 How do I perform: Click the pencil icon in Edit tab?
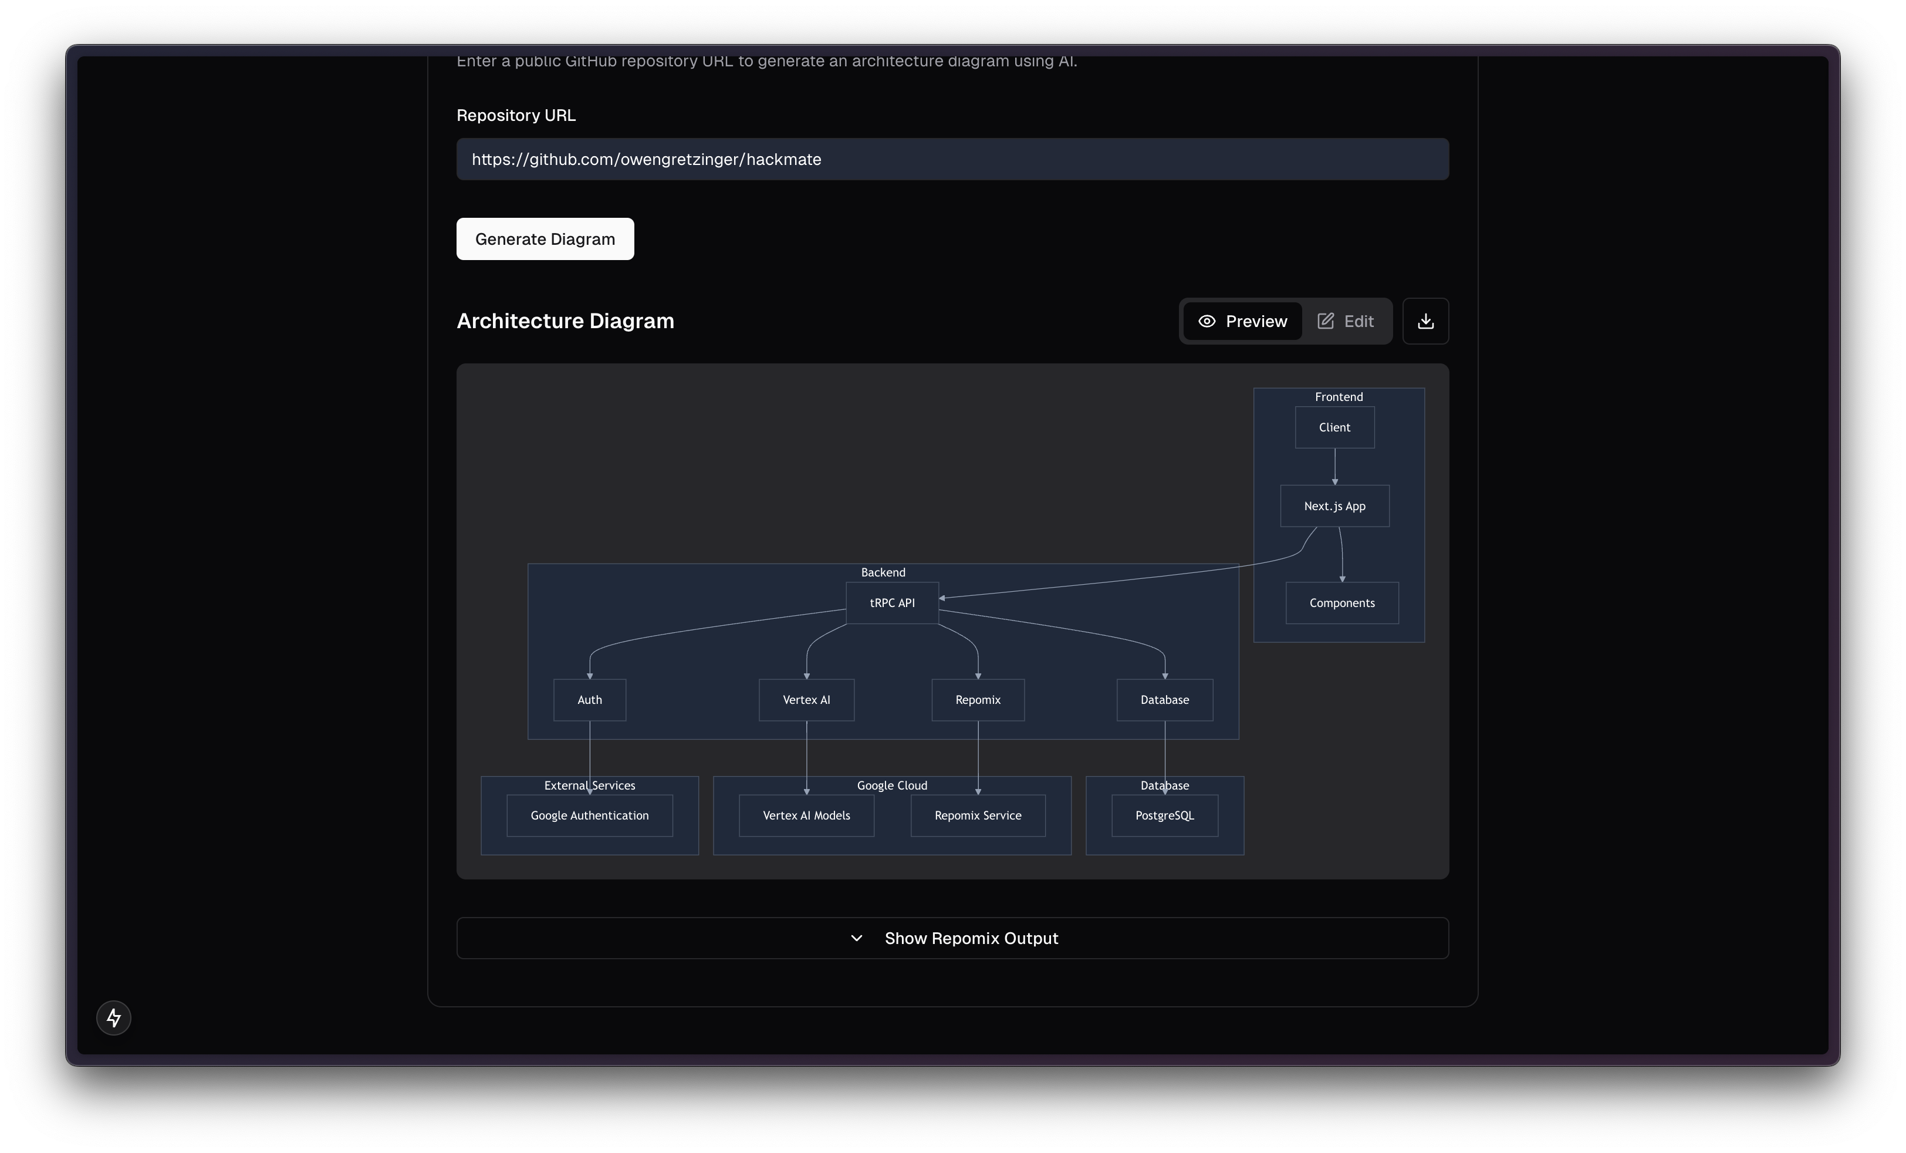tap(1325, 321)
